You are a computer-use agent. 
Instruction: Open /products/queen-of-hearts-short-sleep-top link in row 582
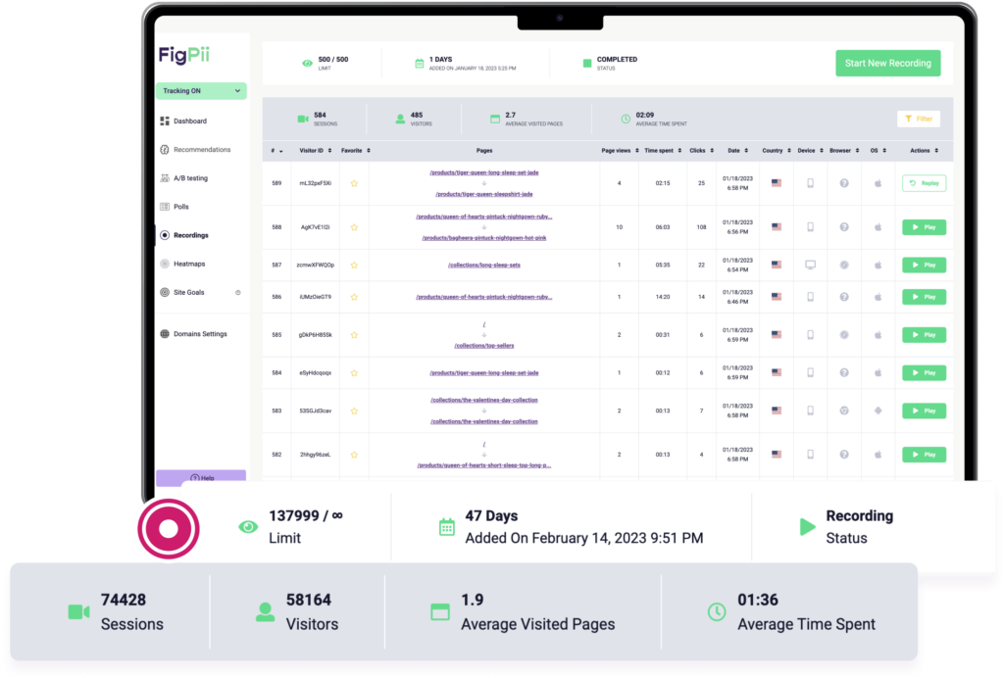pyautogui.click(x=484, y=465)
